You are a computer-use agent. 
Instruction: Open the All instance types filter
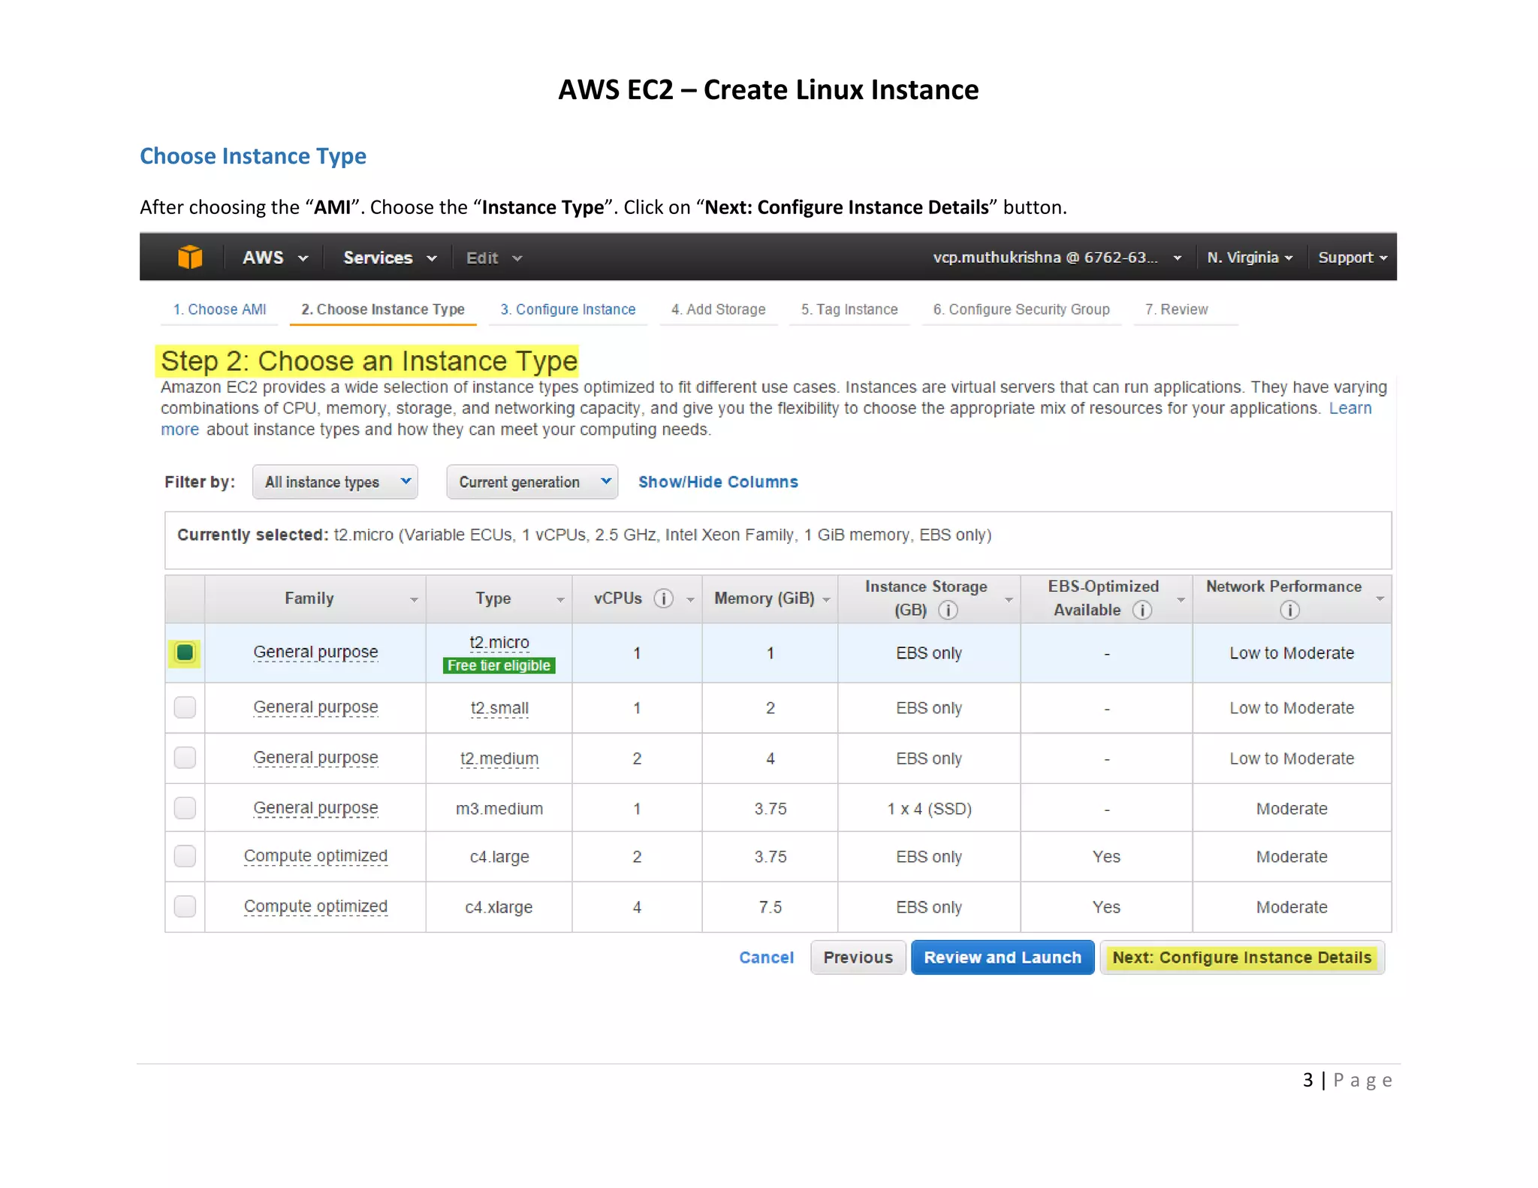click(335, 482)
